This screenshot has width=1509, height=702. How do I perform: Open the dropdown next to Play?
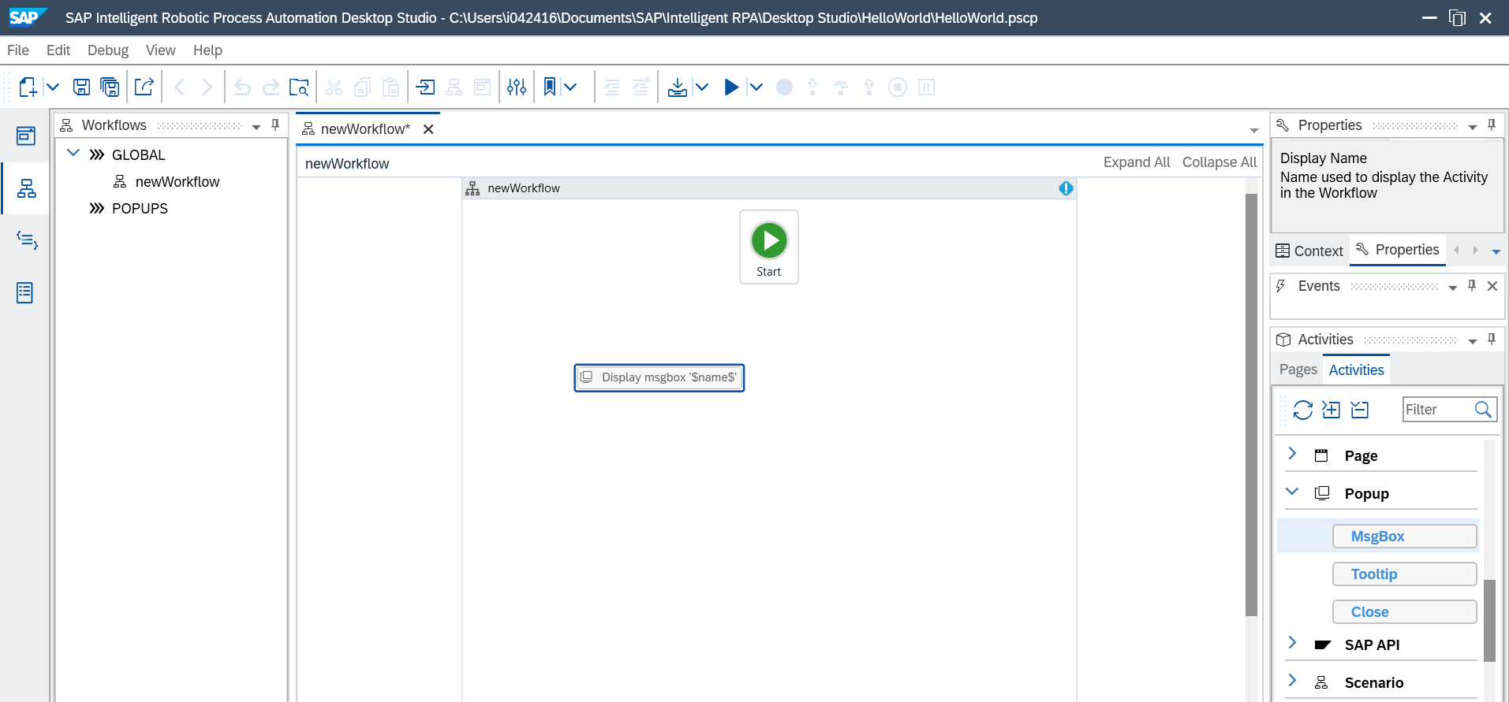pos(756,87)
